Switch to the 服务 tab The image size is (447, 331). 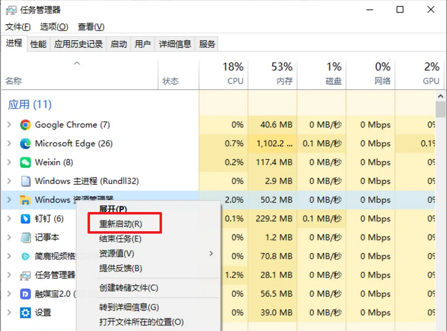click(207, 44)
